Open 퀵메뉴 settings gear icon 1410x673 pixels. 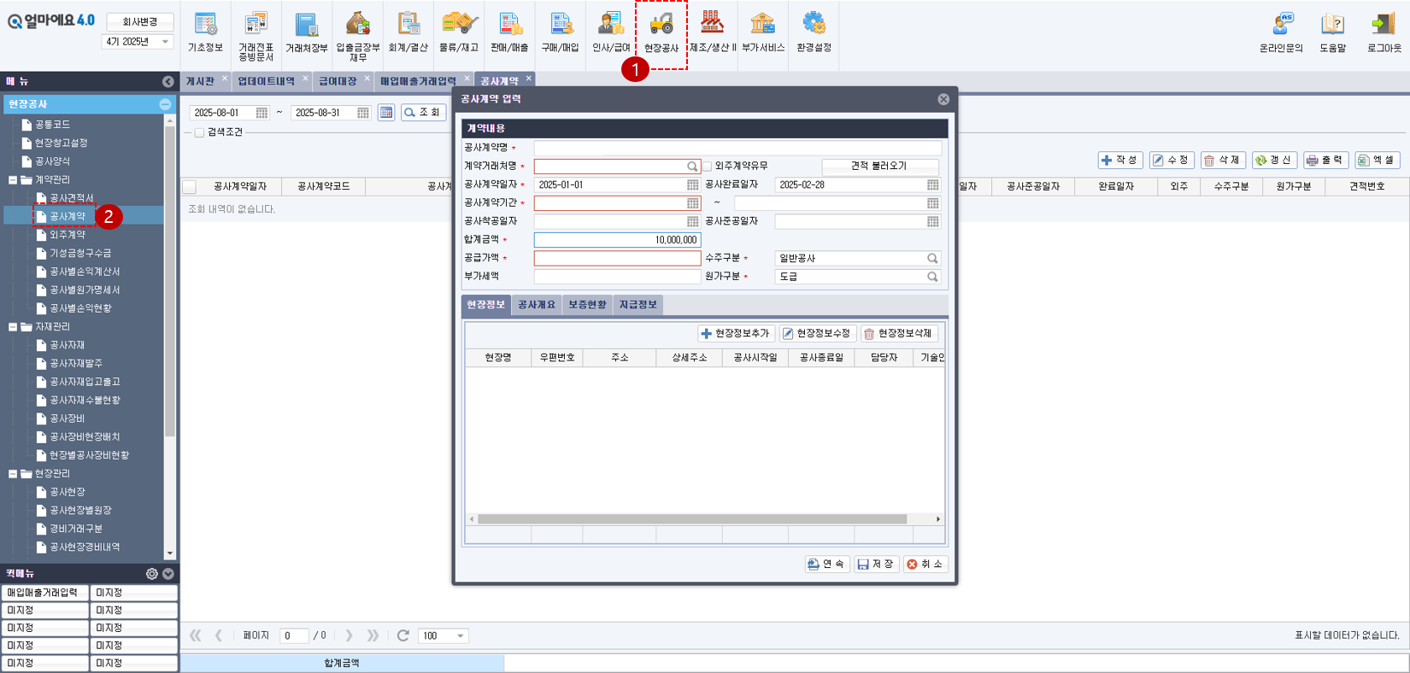151,574
